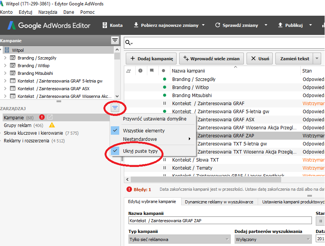Sort by Stan column header
The width and height of the screenshot is (325, 246).
click(x=313, y=71)
